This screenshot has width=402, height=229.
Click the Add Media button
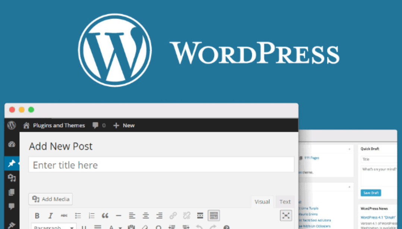tap(51, 199)
